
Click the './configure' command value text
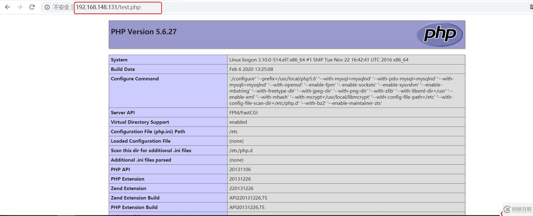(341, 91)
